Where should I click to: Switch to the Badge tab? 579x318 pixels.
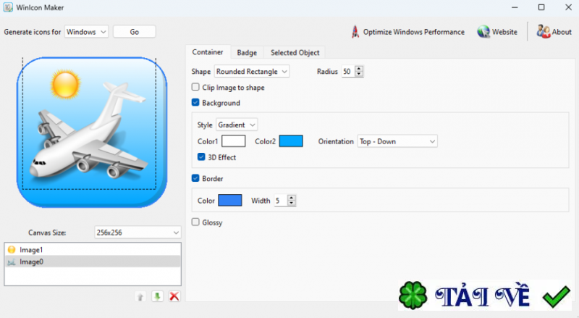click(247, 52)
